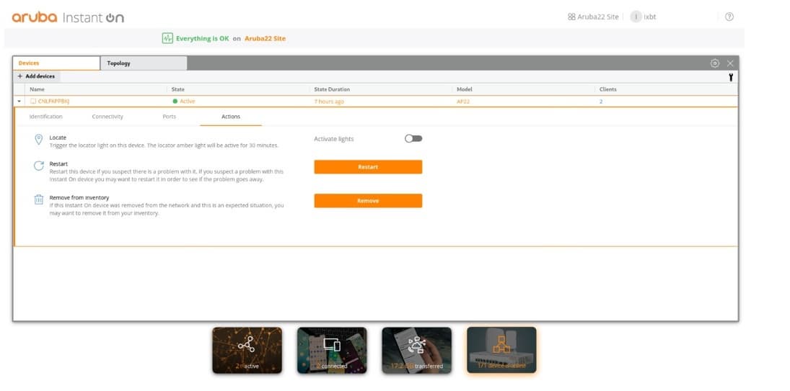This screenshot has width=790, height=391.
Task: Open the clients connected tile
Action: pyautogui.click(x=332, y=350)
